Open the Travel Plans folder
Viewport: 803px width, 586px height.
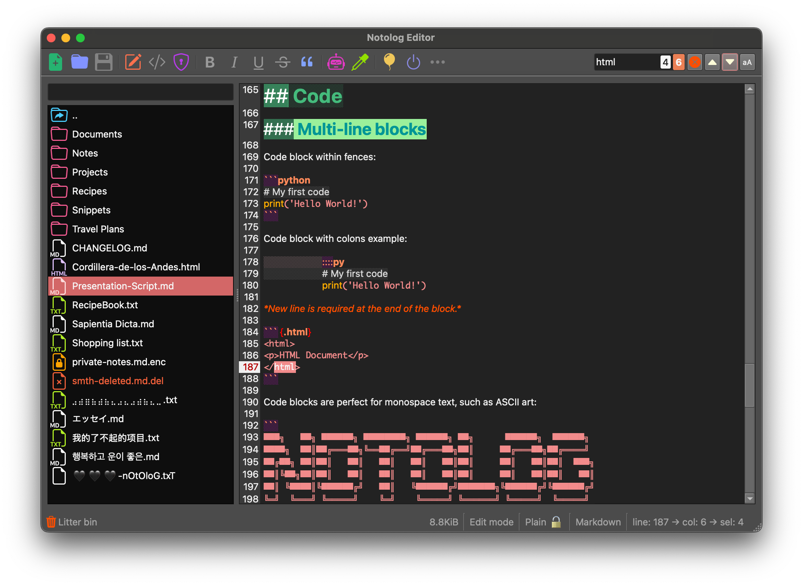tap(140, 229)
